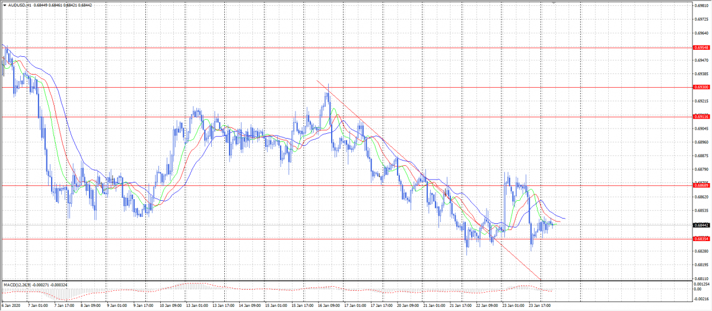Select the red 0.69300 price level tag
The height and width of the screenshot is (311, 712).
pos(701,87)
